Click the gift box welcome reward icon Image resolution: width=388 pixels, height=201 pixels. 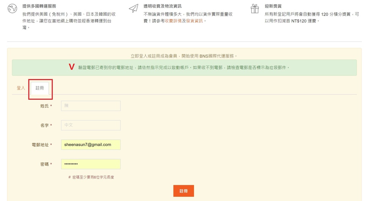(x=255, y=9)
